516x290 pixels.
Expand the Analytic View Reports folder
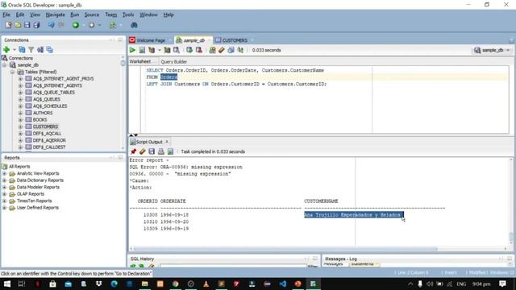pyautogui.click(x=5, y=174)
